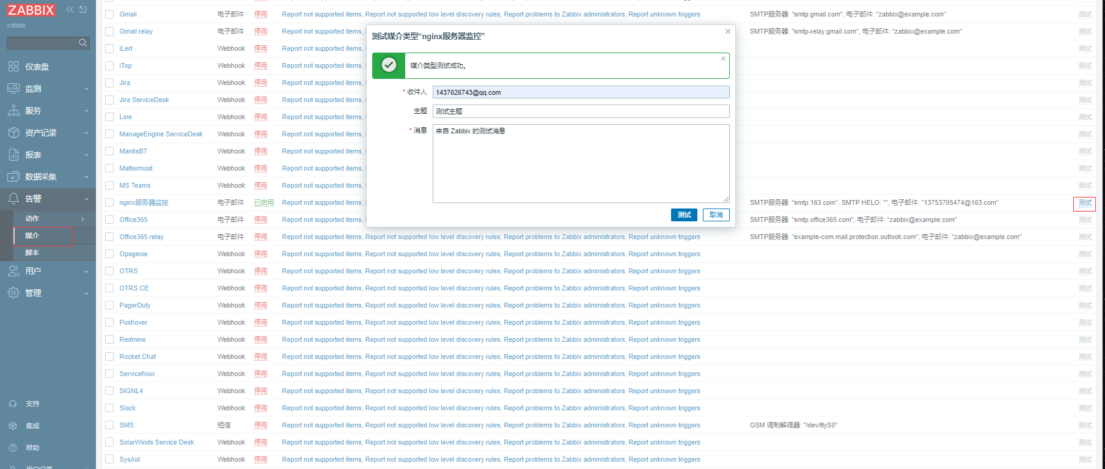Click the blue 测试 button in dialog
Screen dimensions: 1105x469
point(684,215)
